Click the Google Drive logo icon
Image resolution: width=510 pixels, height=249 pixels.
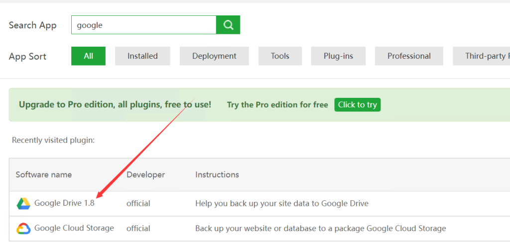23,204
